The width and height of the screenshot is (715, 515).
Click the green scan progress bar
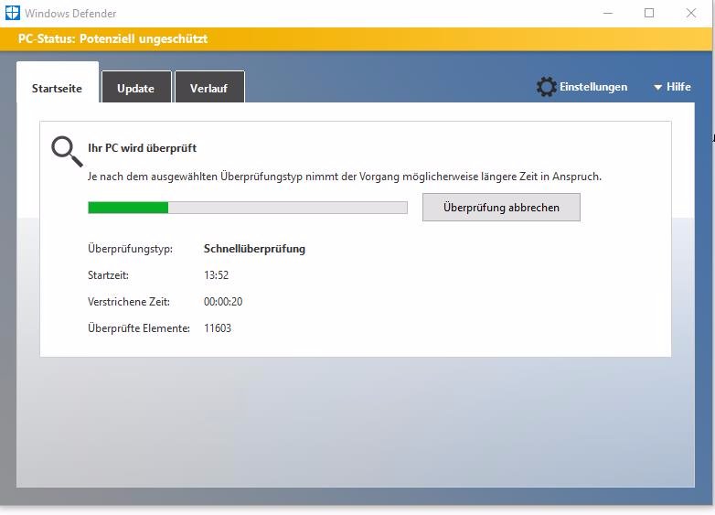point(248,208)
